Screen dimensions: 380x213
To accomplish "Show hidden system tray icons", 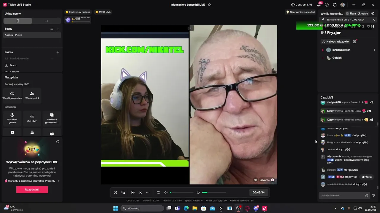I will [x=336, y=208].
